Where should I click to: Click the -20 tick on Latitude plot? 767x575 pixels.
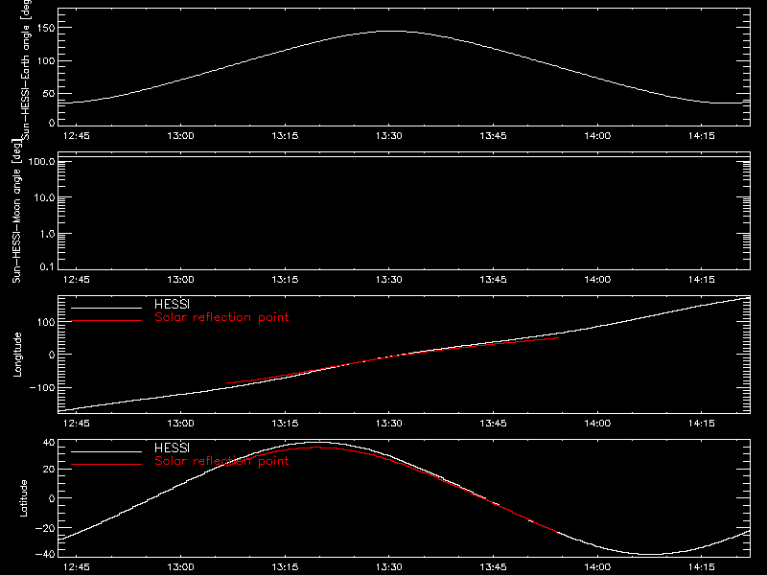coord(45,528)
